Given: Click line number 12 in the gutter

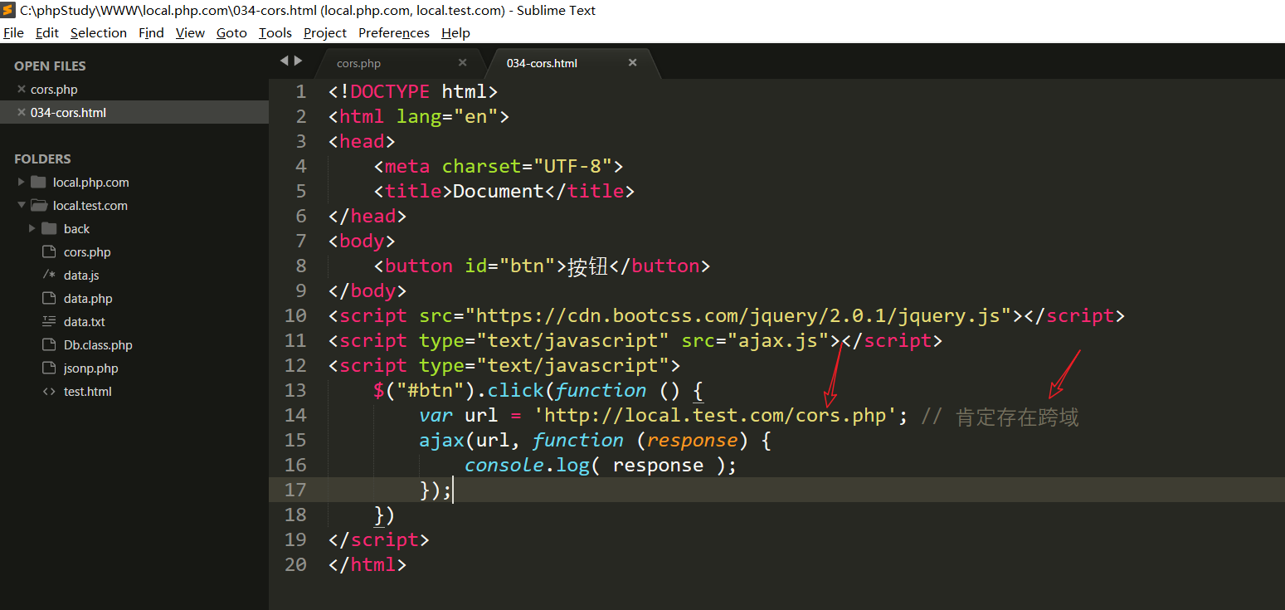Looking at the screenshot, I should click(x=295, y=365).
